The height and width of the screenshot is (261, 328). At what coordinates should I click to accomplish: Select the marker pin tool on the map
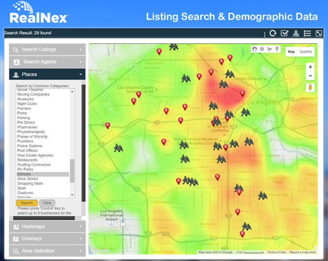tap(277, 49)
